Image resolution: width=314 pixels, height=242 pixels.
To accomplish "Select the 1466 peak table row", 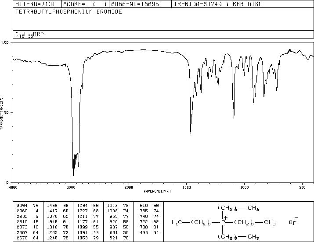I will click(58, 206).
